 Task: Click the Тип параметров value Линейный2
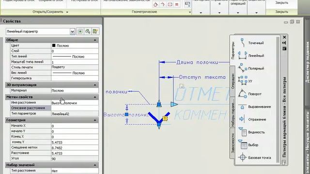tap(75, 114)
